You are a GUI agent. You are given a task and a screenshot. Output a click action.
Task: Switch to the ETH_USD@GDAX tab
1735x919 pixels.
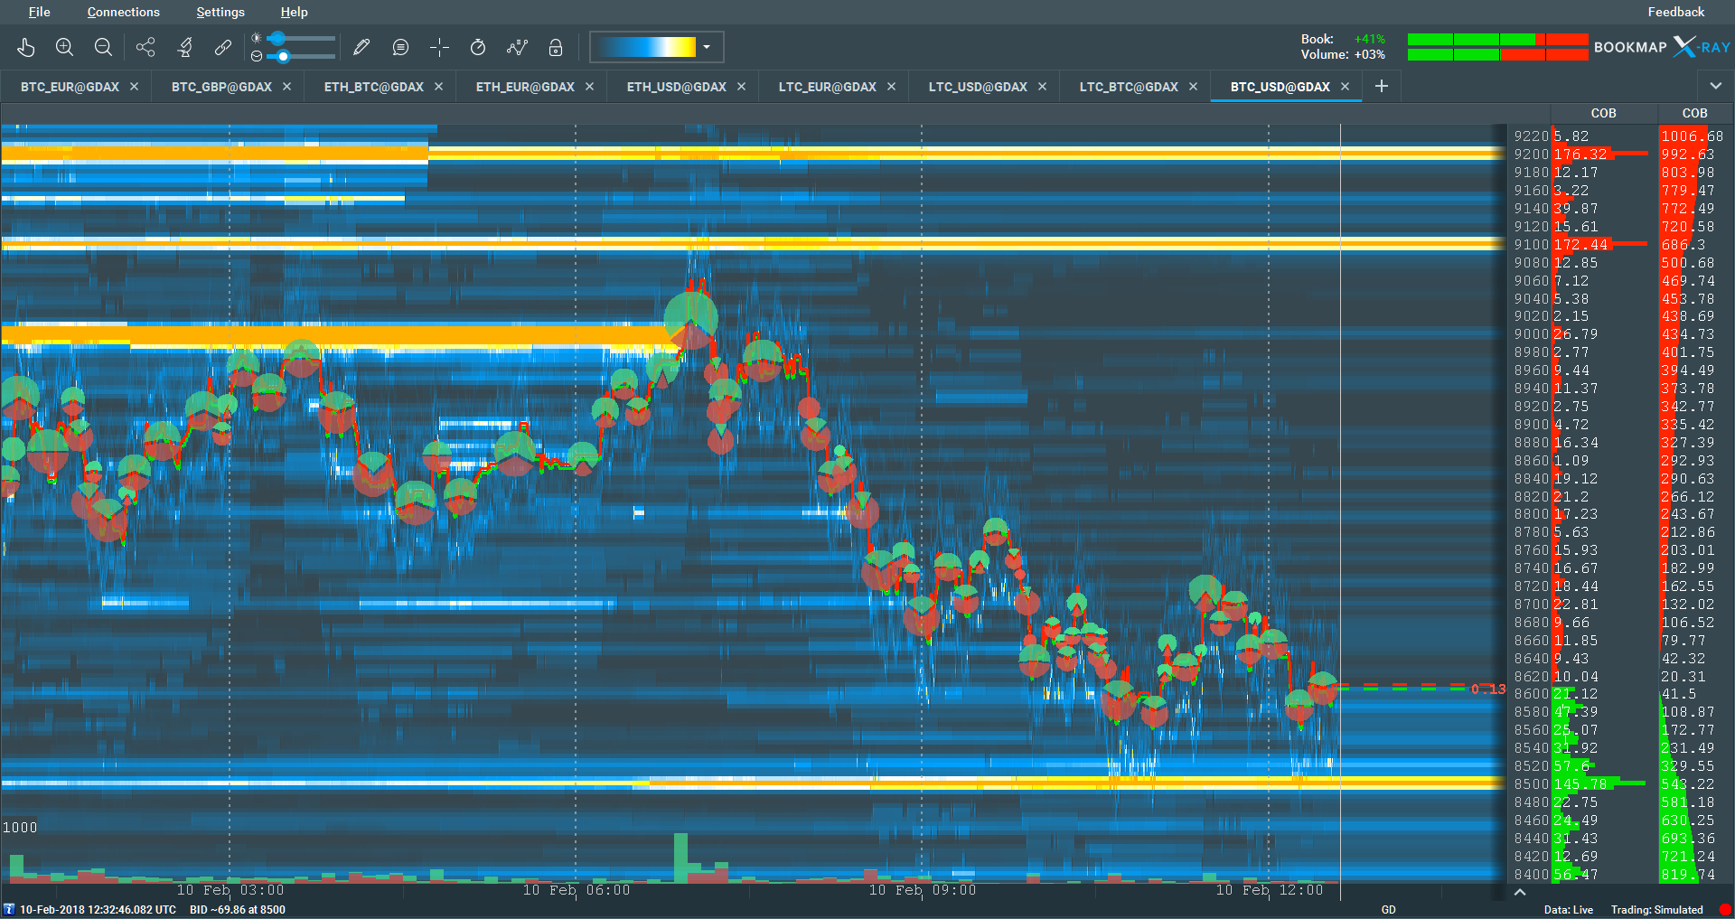(676, 87)
